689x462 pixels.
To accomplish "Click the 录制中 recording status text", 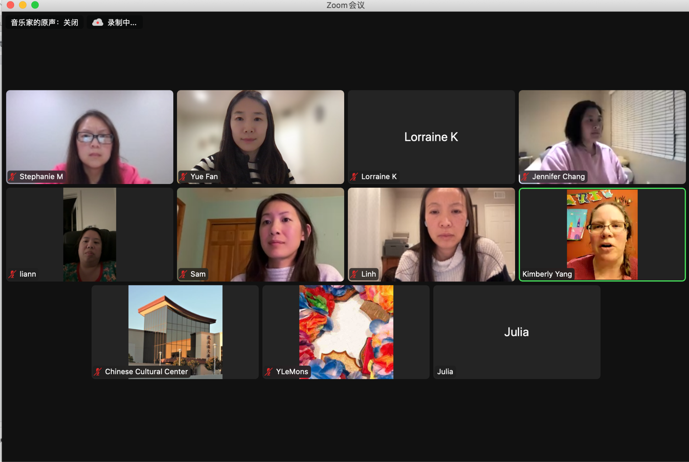I will tap(122, 23).
